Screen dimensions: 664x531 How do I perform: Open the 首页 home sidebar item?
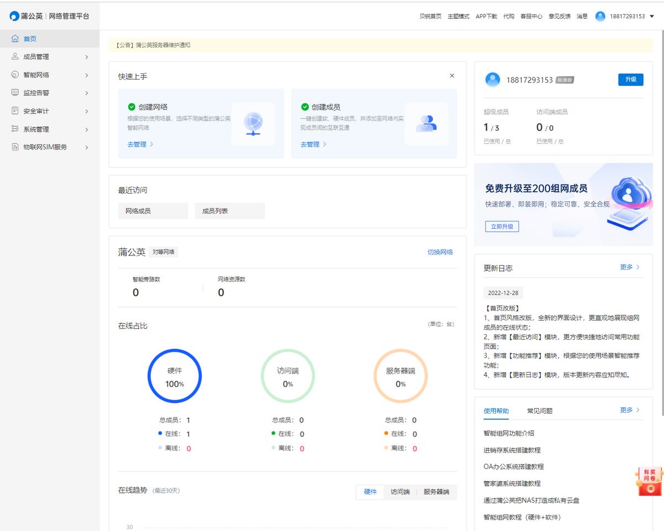click(x=50, y=39)
